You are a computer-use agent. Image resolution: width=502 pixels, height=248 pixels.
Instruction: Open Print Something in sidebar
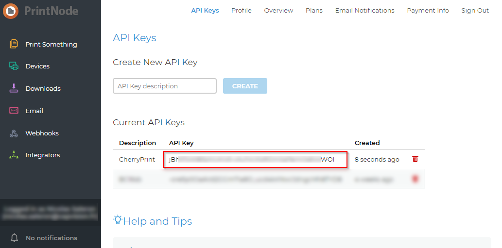click(51, 45)
